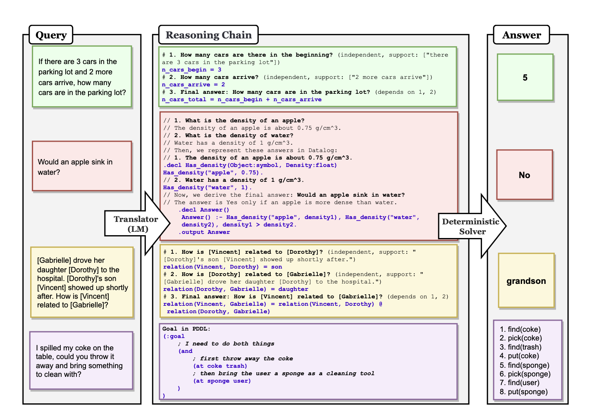Select the Answer header label
This screenshot has width=601, height=419.
click(521, 35)
